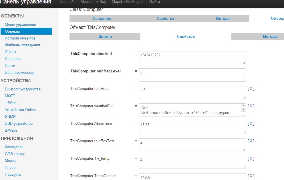284x180 pixels.
Task: Open X-Ray in top navigation
Action: [102, 2]
